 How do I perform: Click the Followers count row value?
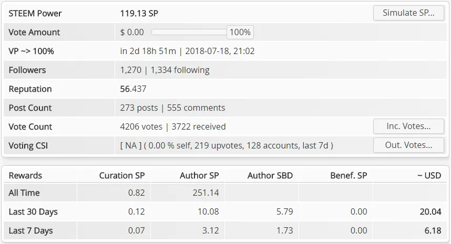[x=165, y=70]
